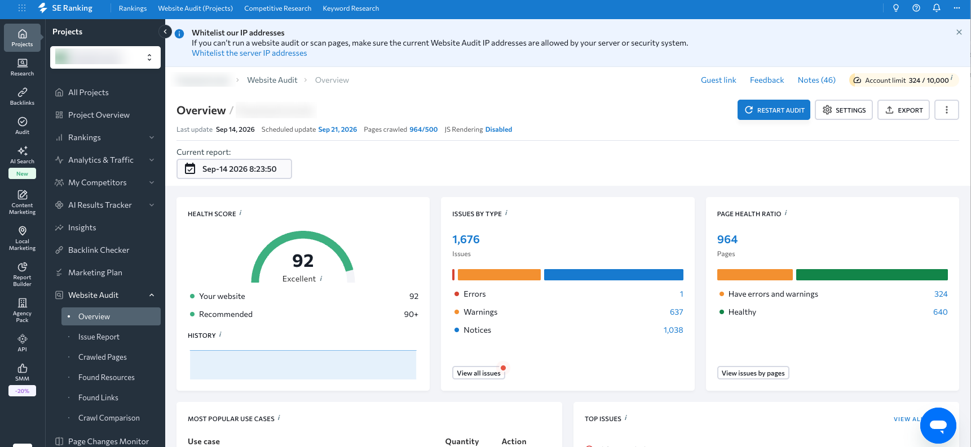Viewport: 971px width, 447px height.
Task: Click View all issues button
Action: coord(479,373)
